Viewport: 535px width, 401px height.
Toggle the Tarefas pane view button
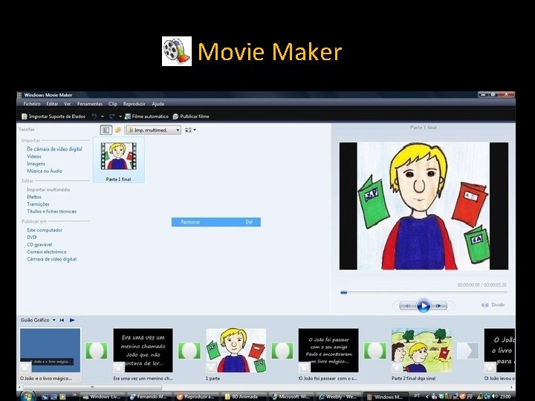tap(106, 130)
